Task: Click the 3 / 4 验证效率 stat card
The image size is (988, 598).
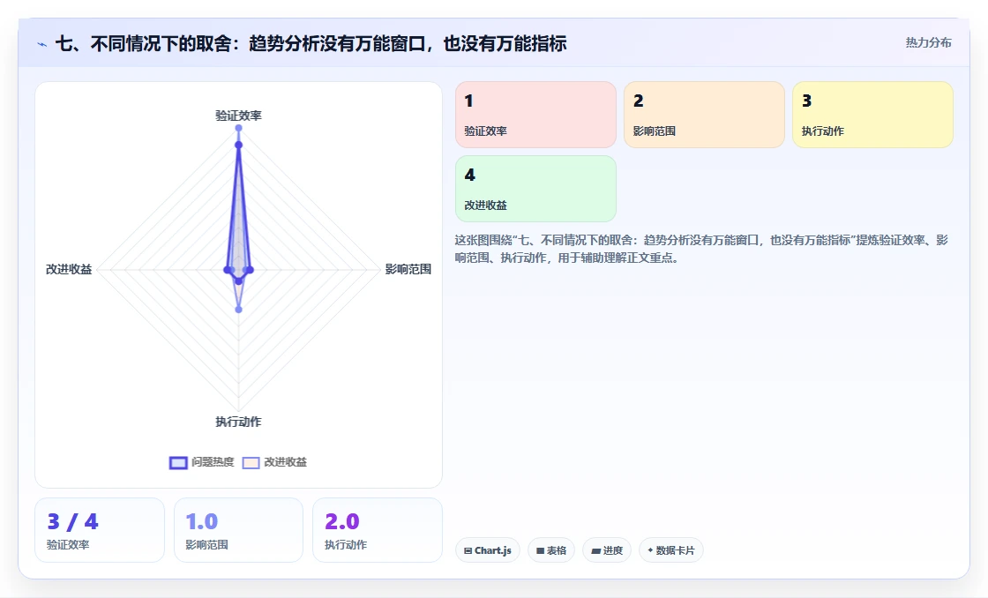Action: coord(100,530)
